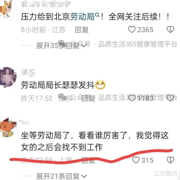Dislike the 坐等劳动局了 comment

tap(170, 160)
